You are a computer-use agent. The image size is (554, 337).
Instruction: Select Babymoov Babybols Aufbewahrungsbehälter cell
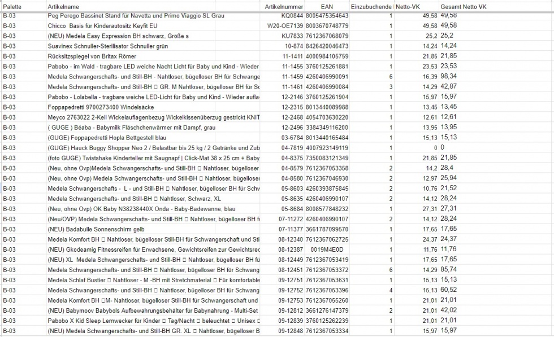coord(153,311)
